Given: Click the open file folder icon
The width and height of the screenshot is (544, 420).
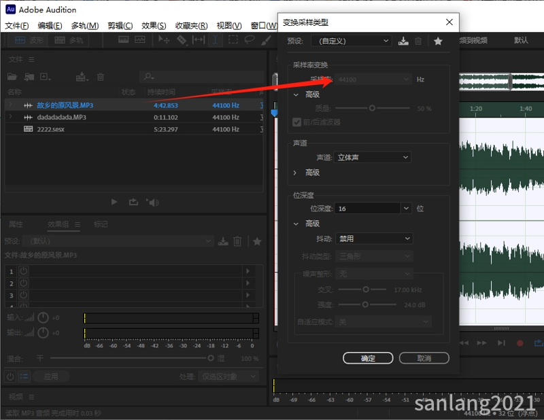Looking at the screenshot, I should (13, 77).
